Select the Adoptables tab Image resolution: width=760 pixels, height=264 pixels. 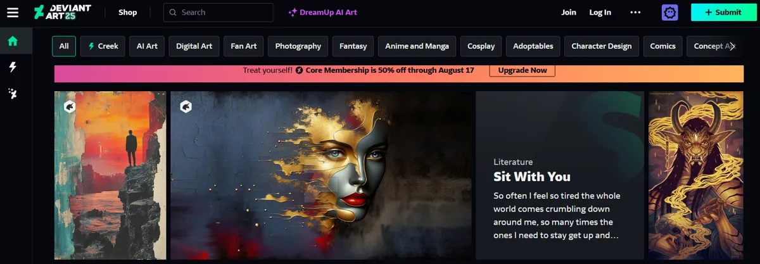533,46
